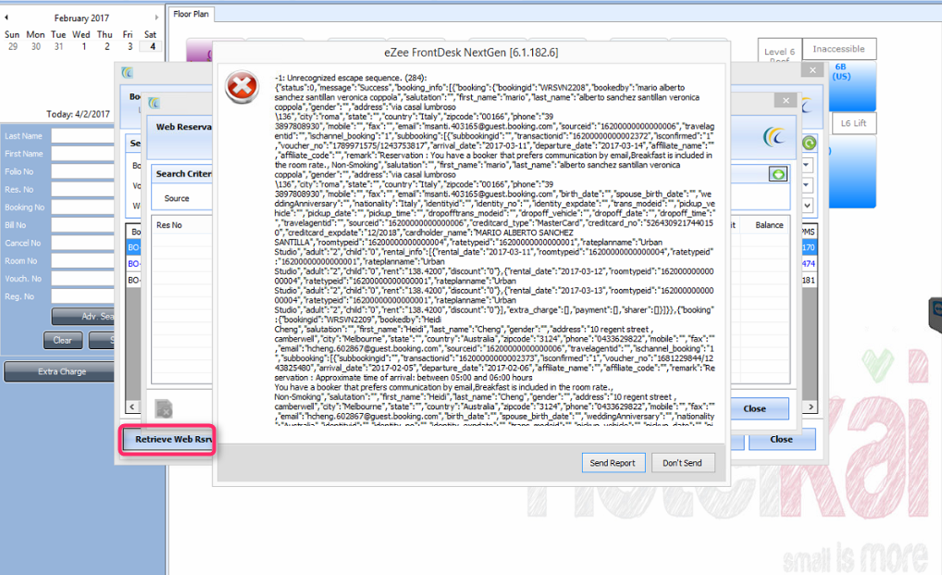The width and height of the screenshot is (942, 575).
Task: Close the Web Reservation window with X
Action: 786,100
